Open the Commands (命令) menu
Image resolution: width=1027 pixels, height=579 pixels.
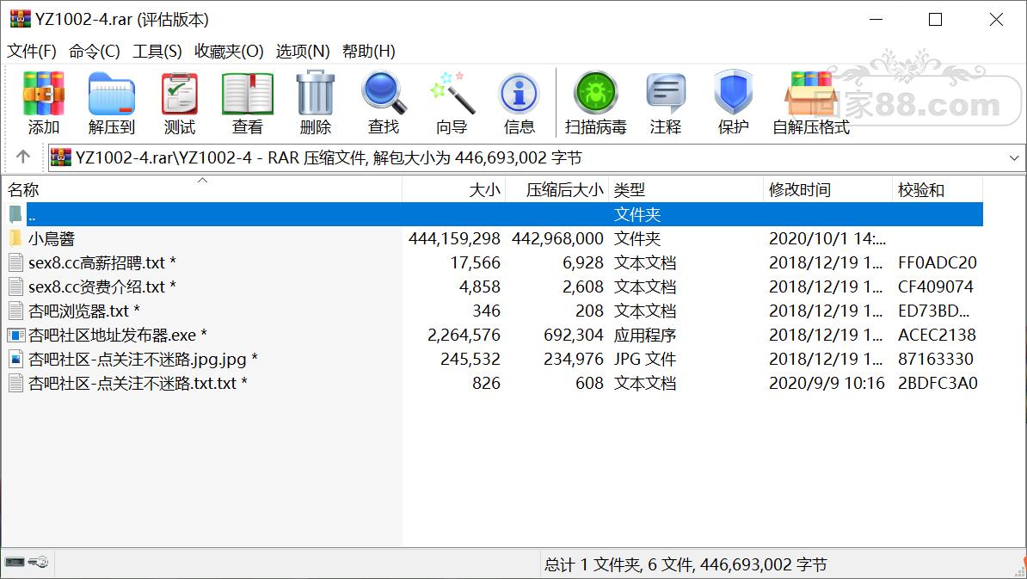95,51
